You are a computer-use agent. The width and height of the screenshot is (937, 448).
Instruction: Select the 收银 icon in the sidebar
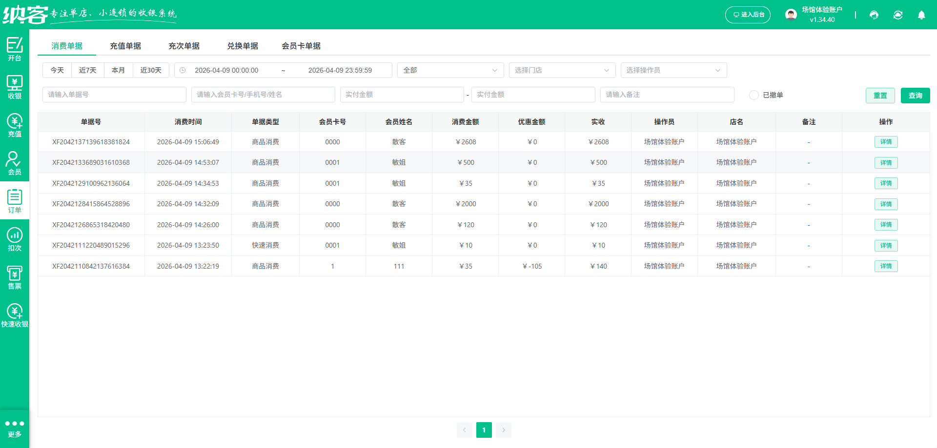click(14, 87)
